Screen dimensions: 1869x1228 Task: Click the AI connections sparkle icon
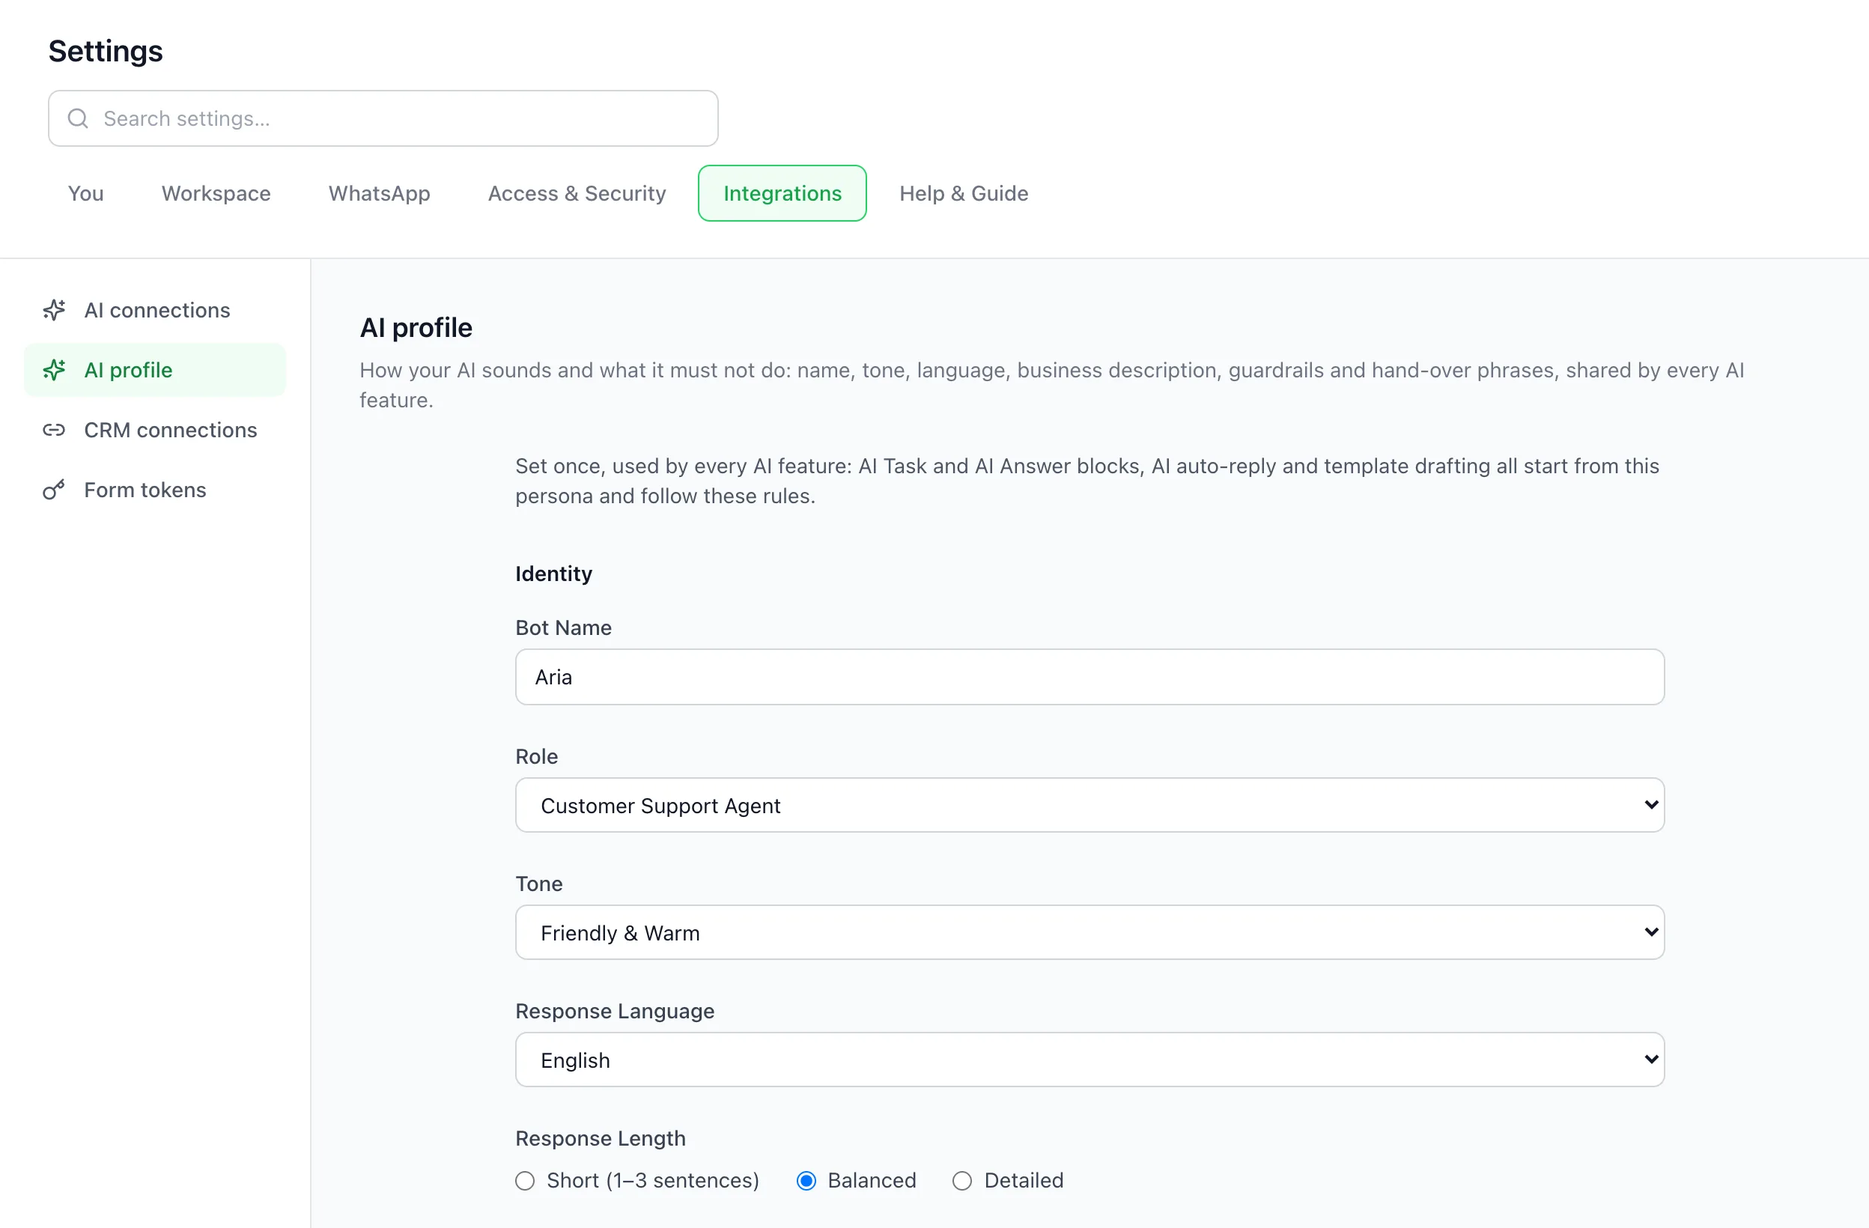54,310
